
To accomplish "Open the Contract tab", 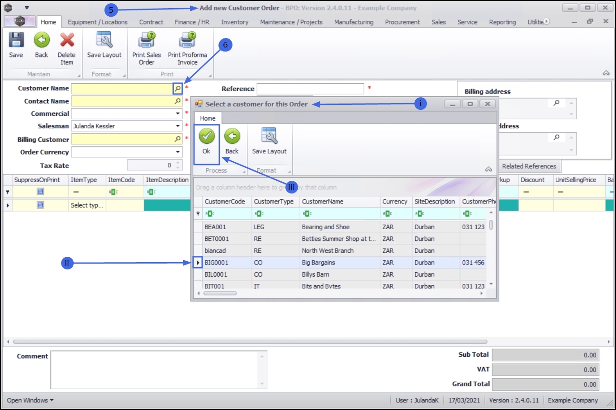I will pyautogui.click(x=151, y=22).
